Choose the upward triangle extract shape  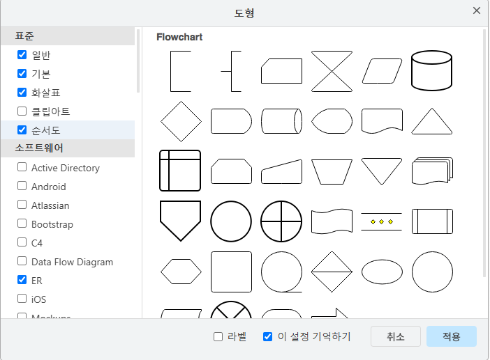tap(431, 121)
